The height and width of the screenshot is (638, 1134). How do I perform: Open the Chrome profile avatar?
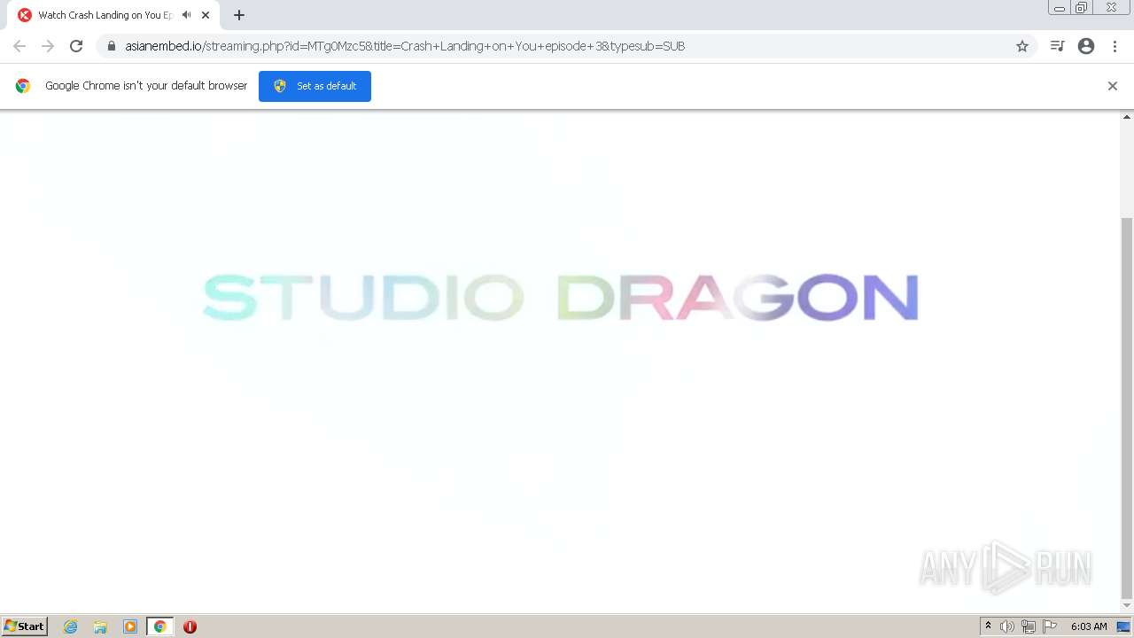[x=1086, y=46]
